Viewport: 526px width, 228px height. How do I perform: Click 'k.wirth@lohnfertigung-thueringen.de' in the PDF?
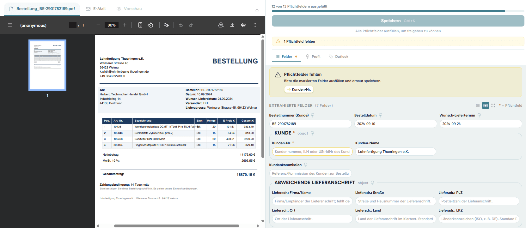pyautogui.click(x=124, y=72)
